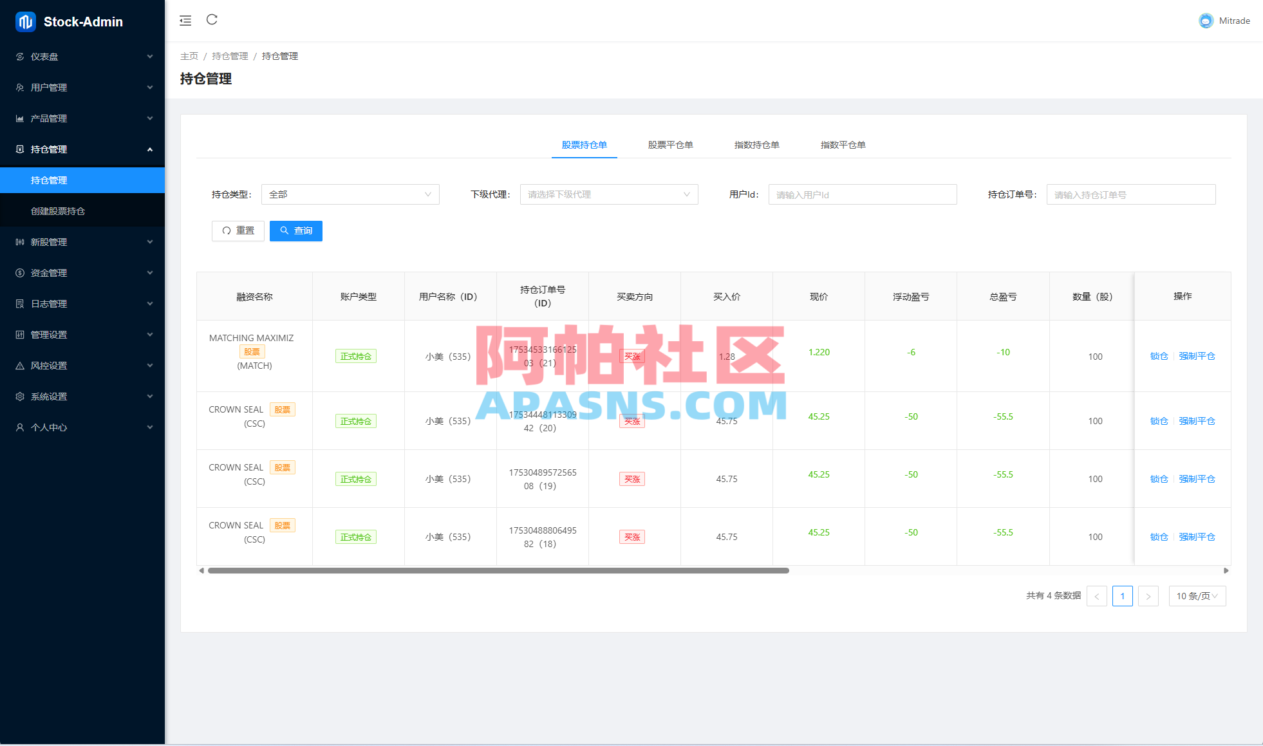Click the Mitrade user avatar icon
This screenshot has height=746, width=1263.
[x=1206, y=21]
